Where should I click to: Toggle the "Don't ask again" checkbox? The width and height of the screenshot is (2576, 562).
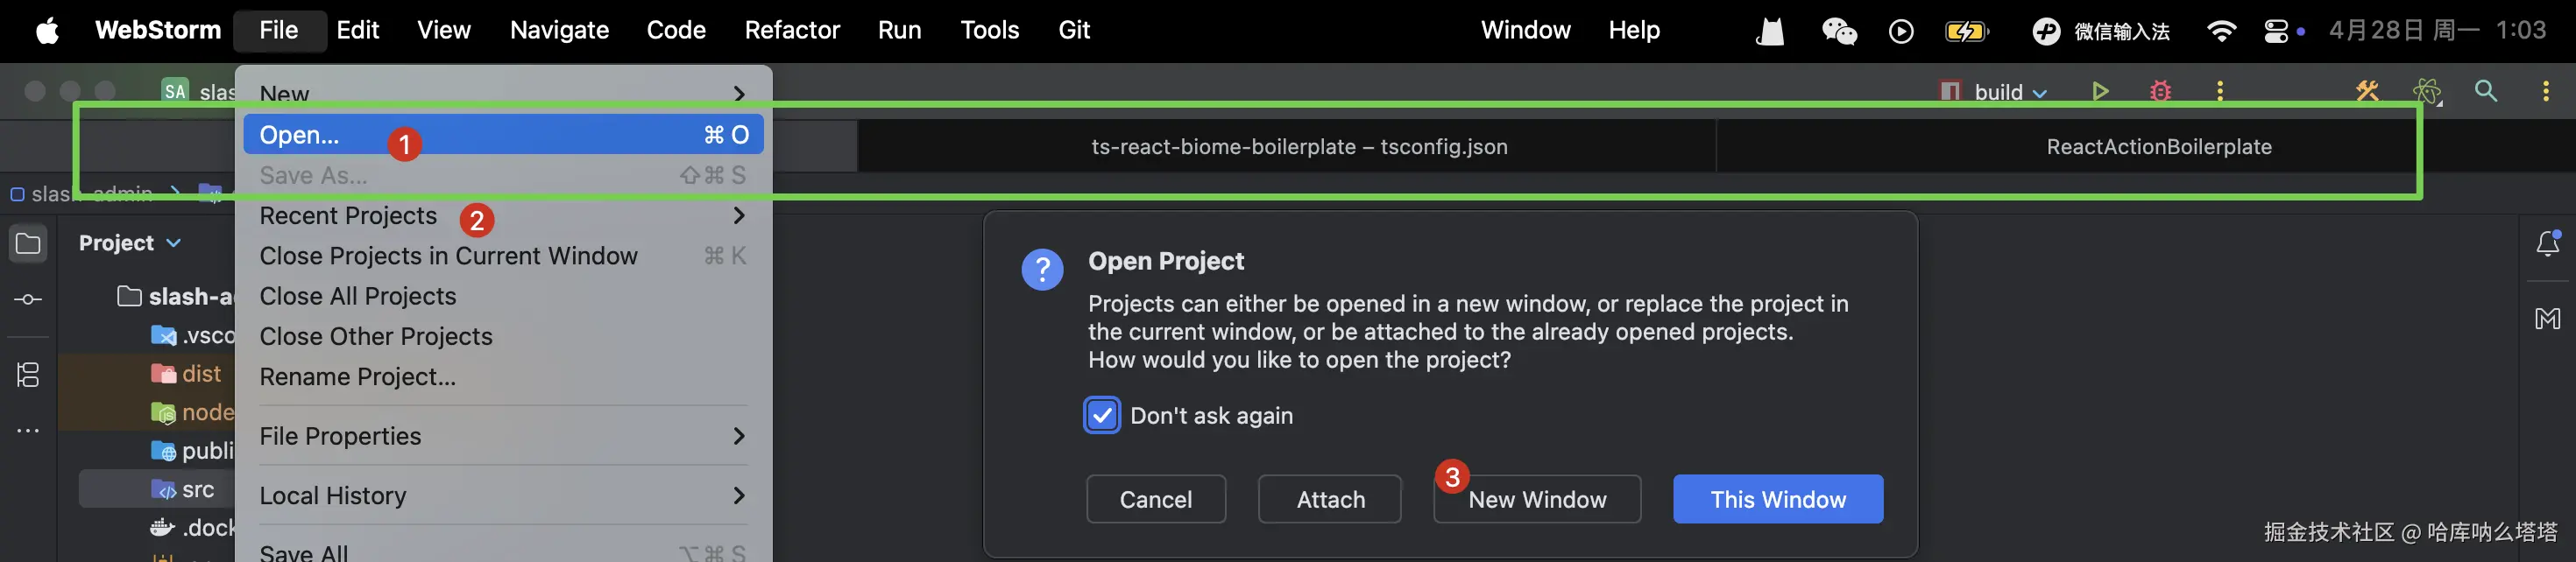coord(1102,415)
